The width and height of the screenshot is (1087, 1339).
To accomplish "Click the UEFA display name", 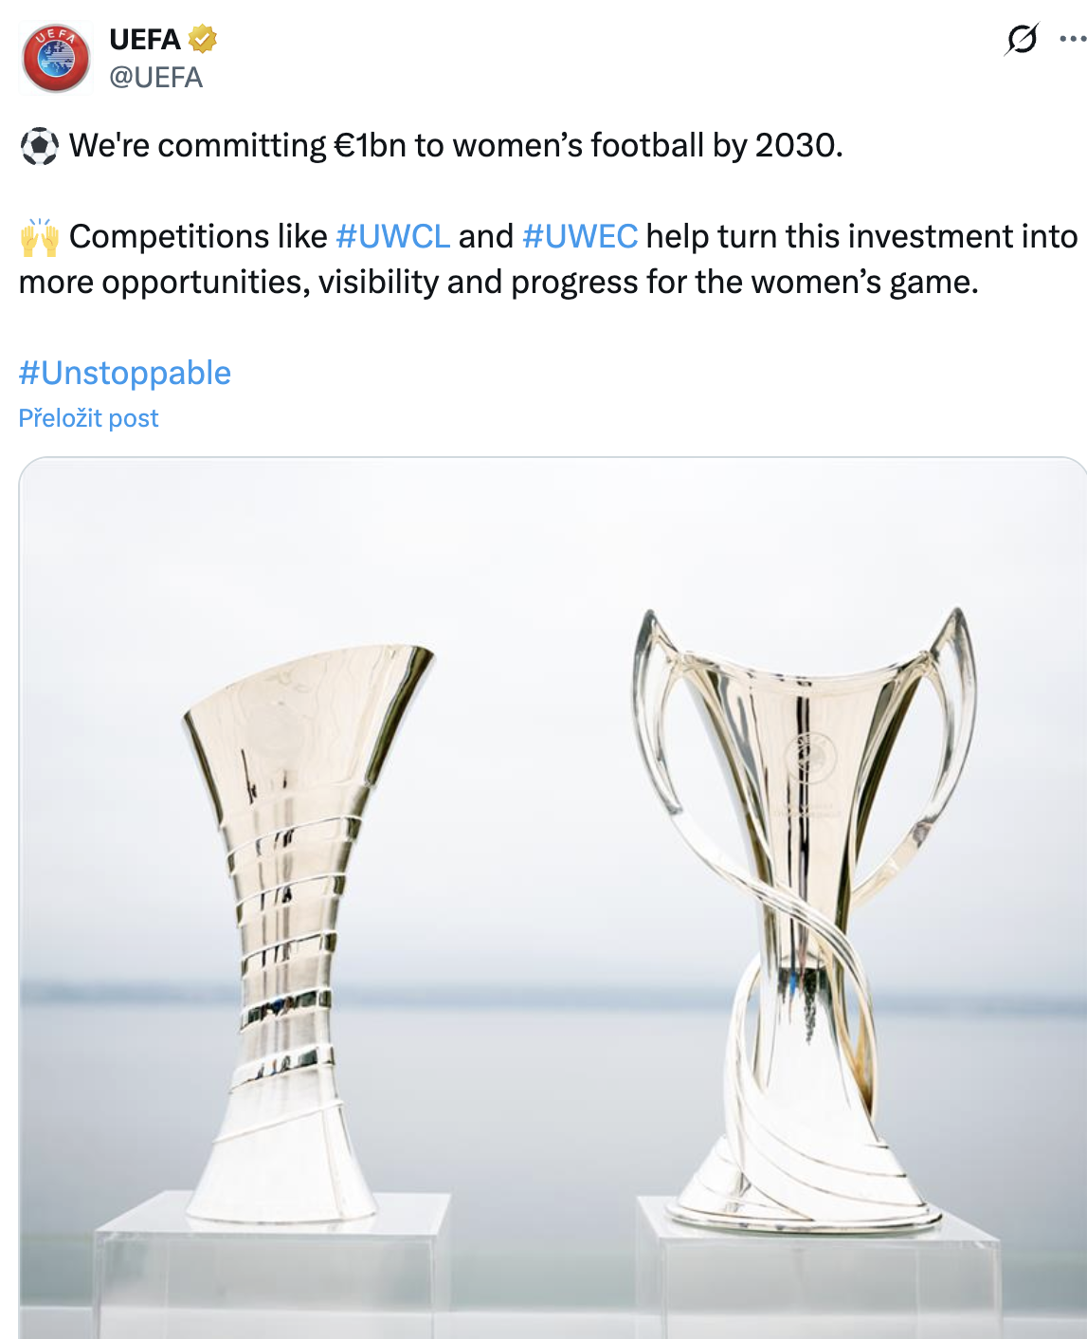I will pyautogui.click(x=144, y=39).
